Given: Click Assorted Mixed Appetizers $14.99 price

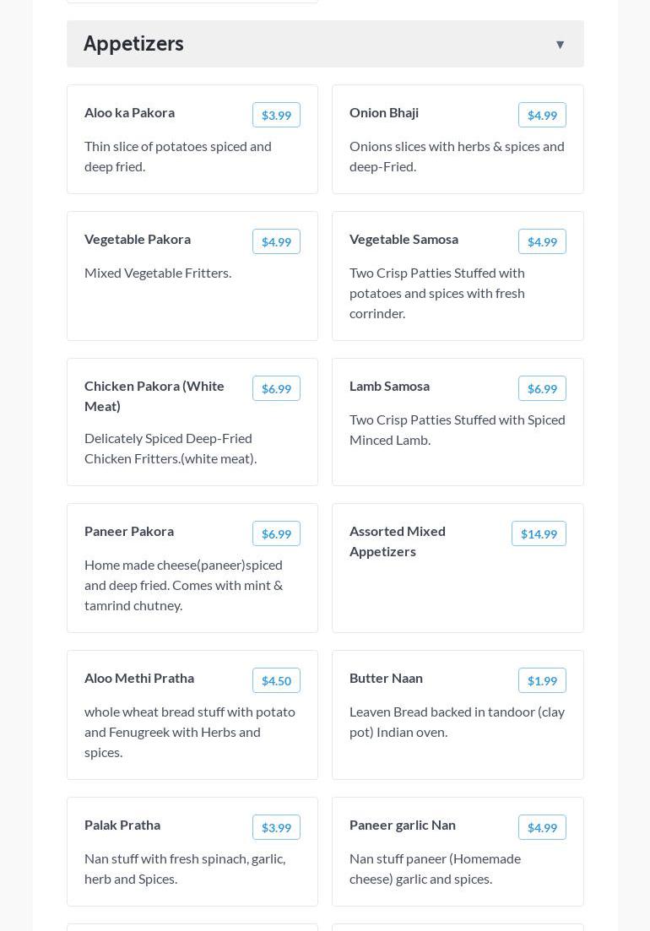Looking at the screenshot, I should (x=539, y=534).
